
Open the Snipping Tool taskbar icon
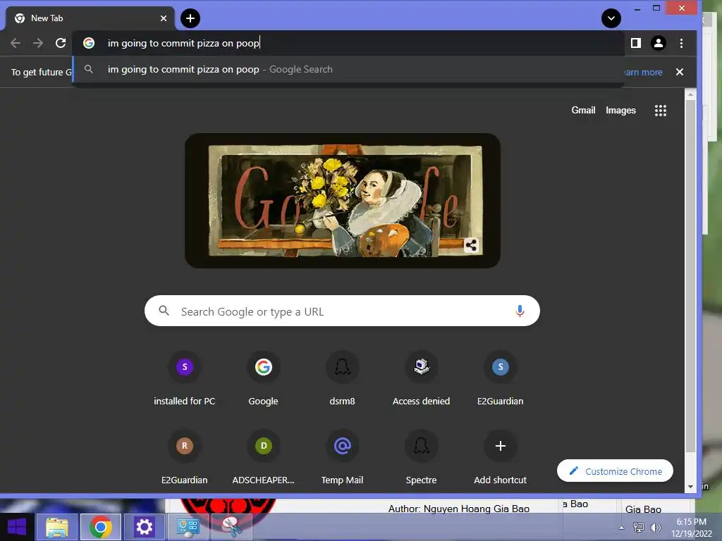coord(231,527)
